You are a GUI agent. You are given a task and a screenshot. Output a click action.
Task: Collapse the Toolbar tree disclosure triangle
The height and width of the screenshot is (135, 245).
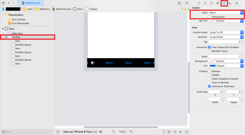coord(6,37)
